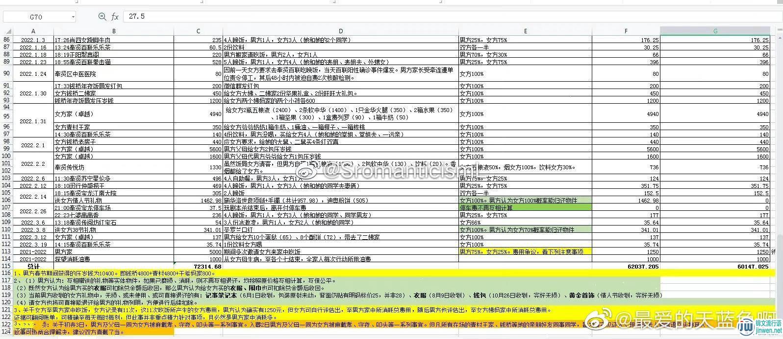Select column A header
Image resolution: width=783 pixels, height=339 pixels.
tap(33, 31)
